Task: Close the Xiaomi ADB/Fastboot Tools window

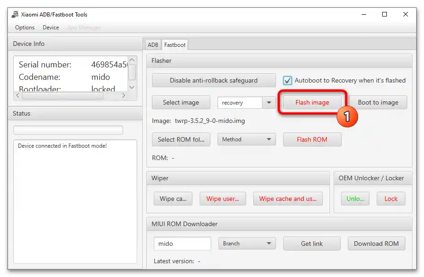Action: pos(405,14)
